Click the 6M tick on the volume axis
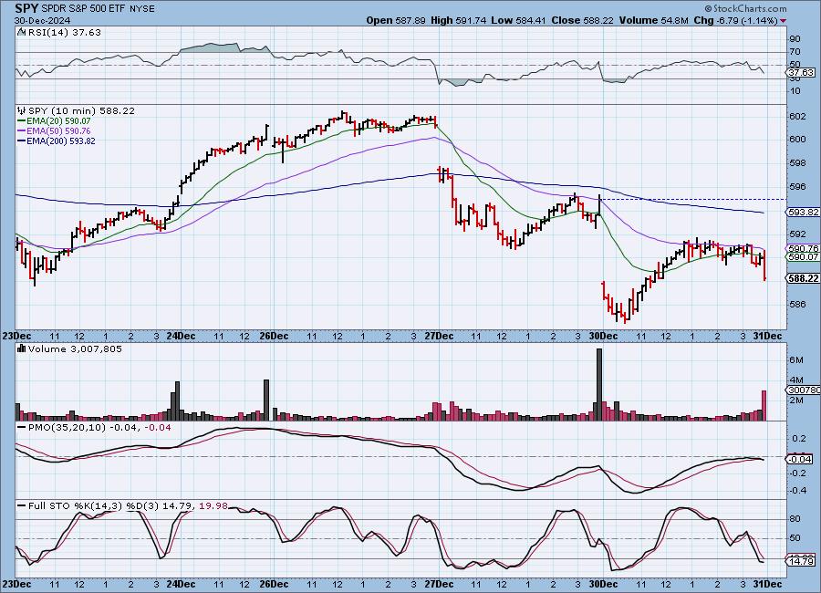This screenshot has width=821, height=593. [x=795, y=359]
